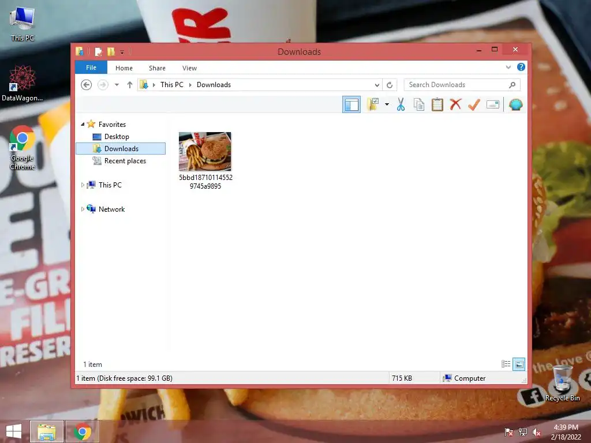Expand the This PC tree node
Viewport: 591px width, 443px height.
(83, 185)
